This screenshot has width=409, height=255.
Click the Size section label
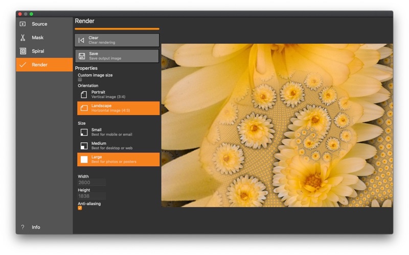(x=82, y=123)
